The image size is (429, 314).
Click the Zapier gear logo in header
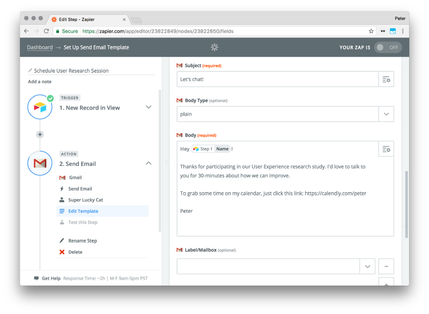pyautogui.click(x=214, y=47)
